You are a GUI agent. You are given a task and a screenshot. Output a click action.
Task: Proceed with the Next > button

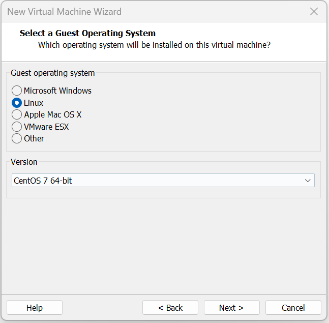click(231, 308)
